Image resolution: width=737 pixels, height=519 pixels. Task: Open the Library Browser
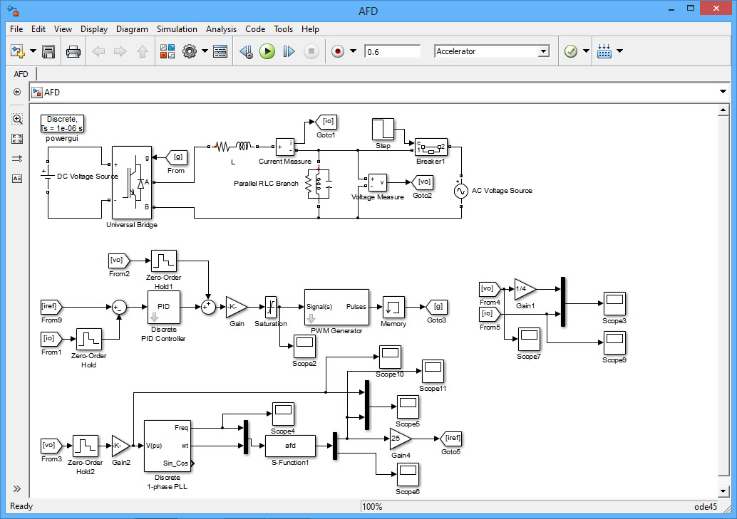click(167, 51)
